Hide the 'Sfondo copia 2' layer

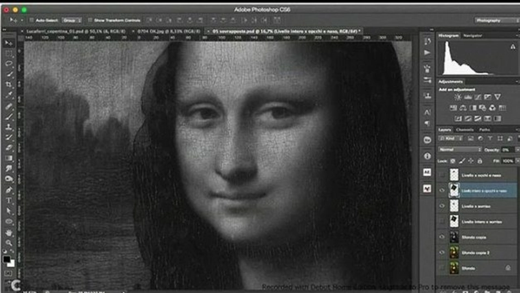tap(442, 252)
